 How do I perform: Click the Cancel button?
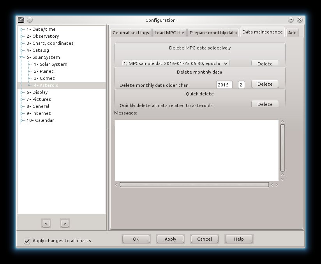point(205,239)
